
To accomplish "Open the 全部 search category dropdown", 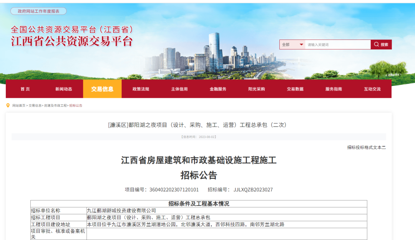I will [x=292, y=44].
